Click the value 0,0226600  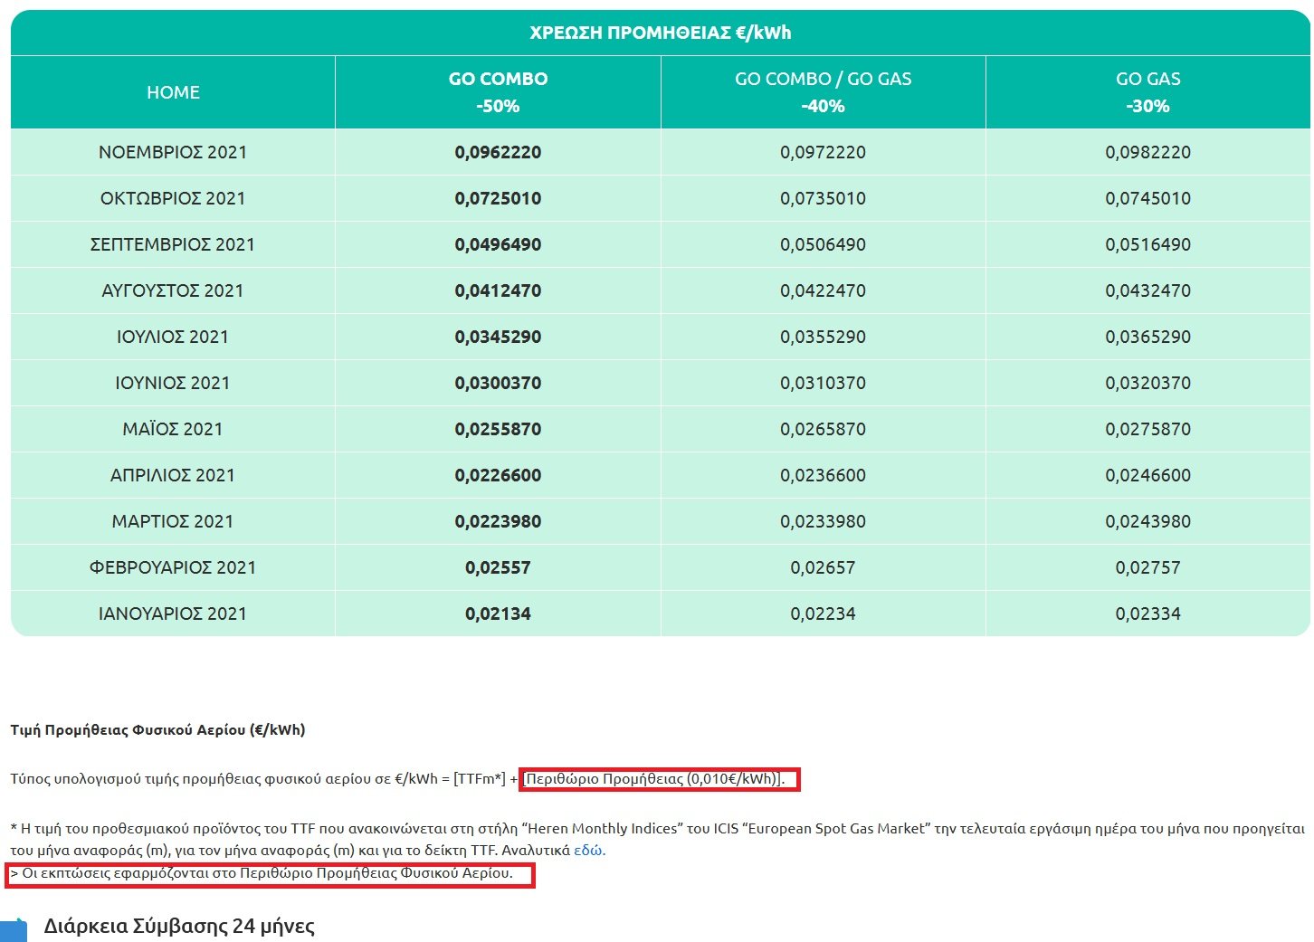pos(498,475)
